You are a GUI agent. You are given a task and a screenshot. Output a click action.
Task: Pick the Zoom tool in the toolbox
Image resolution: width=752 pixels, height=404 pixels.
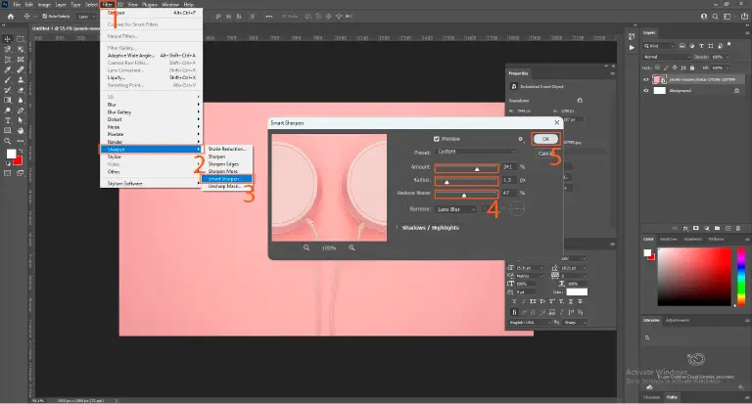(8, 141)
